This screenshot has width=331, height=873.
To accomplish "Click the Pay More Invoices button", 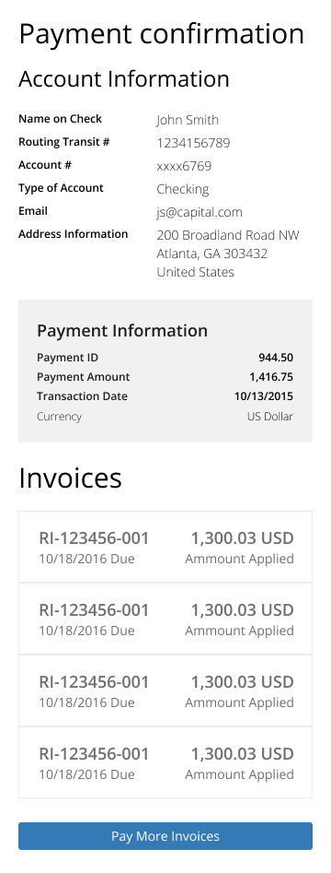I will point(165,836).
